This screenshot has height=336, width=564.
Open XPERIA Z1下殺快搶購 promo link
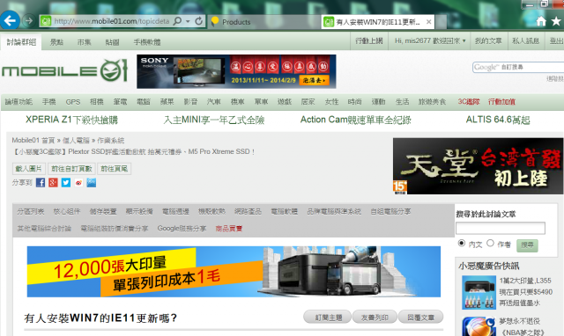click(71, 120)
